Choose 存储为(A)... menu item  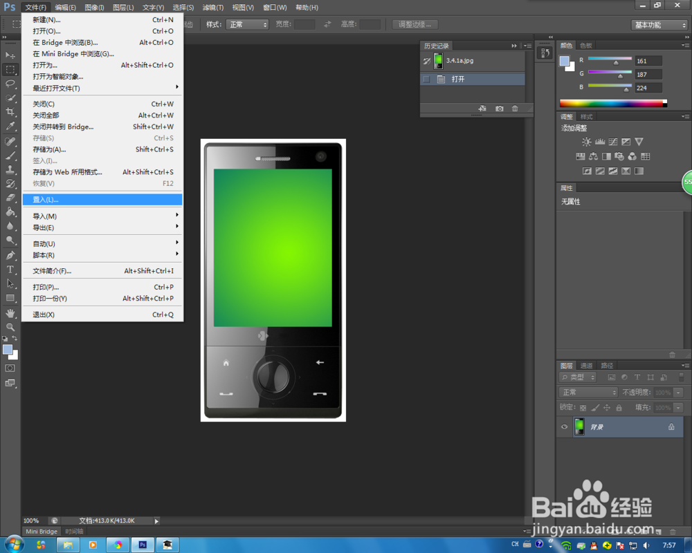point(102,149)
